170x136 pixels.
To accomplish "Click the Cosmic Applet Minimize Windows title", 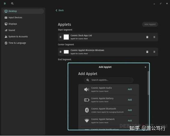I will [x=87, y=50].
